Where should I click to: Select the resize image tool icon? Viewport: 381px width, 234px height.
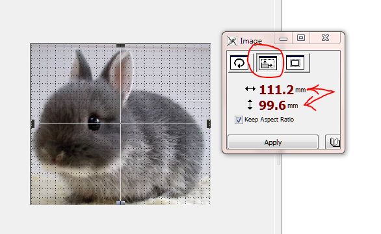(267, 63)
